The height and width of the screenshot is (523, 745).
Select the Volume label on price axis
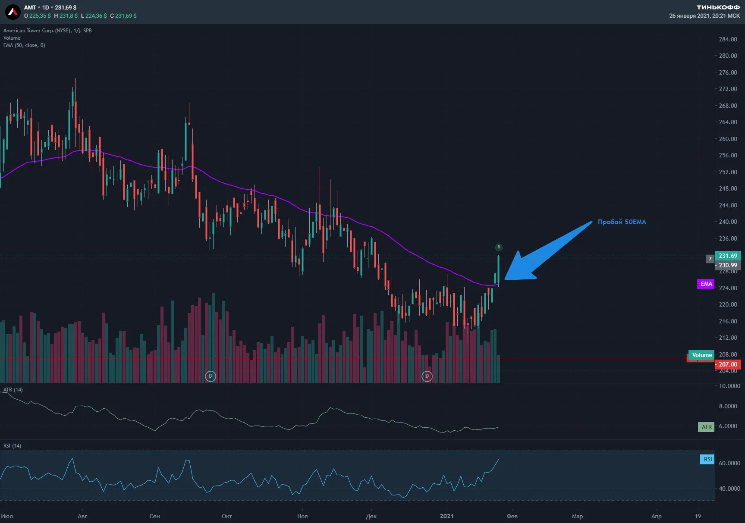[701, 355]
